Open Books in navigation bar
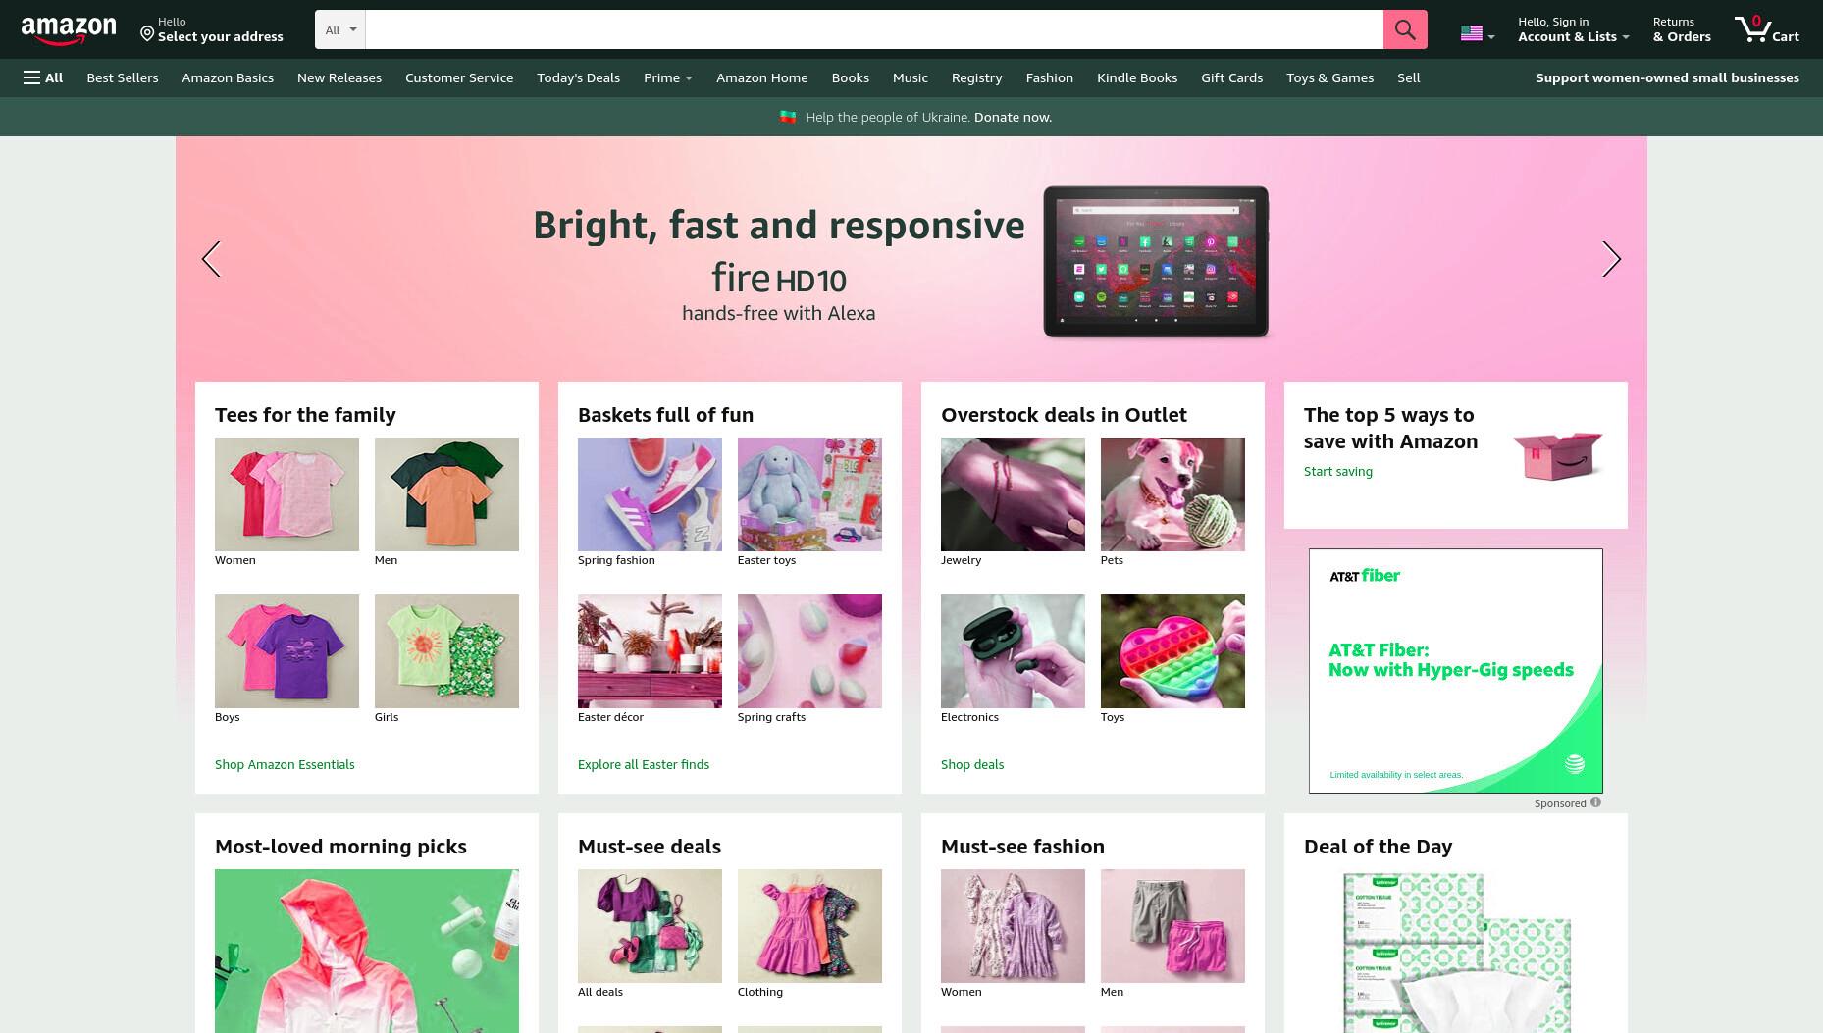Image resolution: width=1823 pixels, height=1033 pixels. [x=850, y=77]
